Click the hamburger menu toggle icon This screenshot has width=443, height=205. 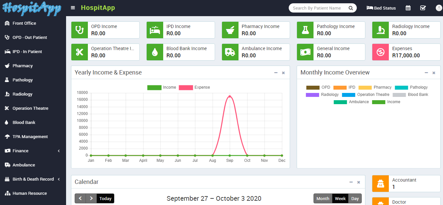point(73,8)
